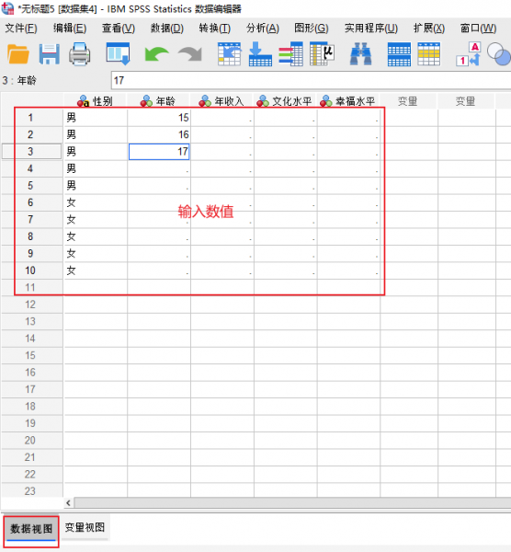Click the Go to variable icon
Screen dimensions: 511x552
click(260, 54)
